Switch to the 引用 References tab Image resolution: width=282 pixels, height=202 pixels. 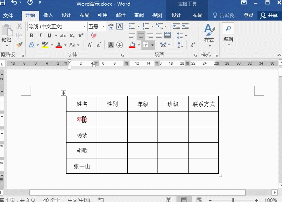tap(102, 15)
